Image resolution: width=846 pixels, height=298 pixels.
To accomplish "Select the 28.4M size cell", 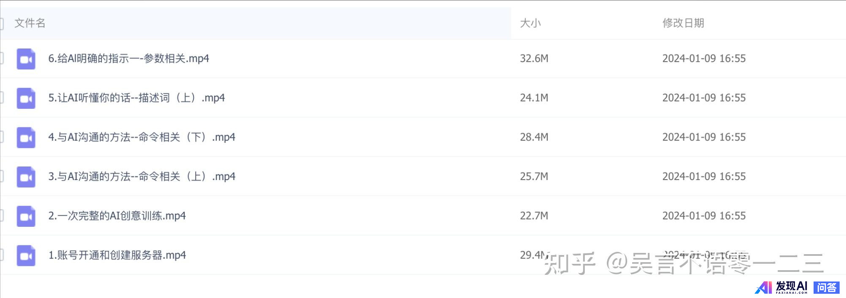I will click(x=534, y=137).
